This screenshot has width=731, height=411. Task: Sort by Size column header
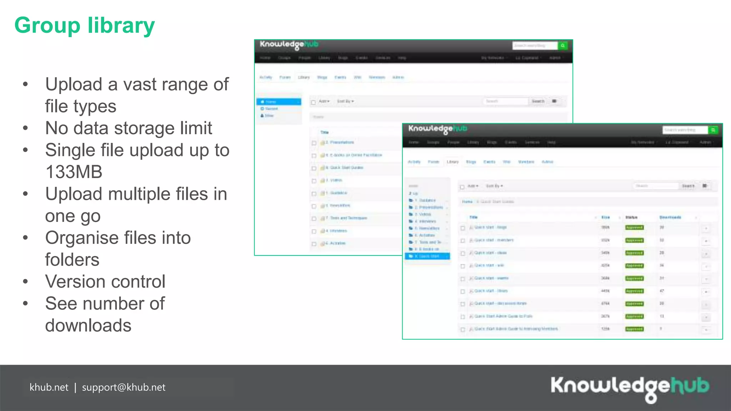coord(606,217)
